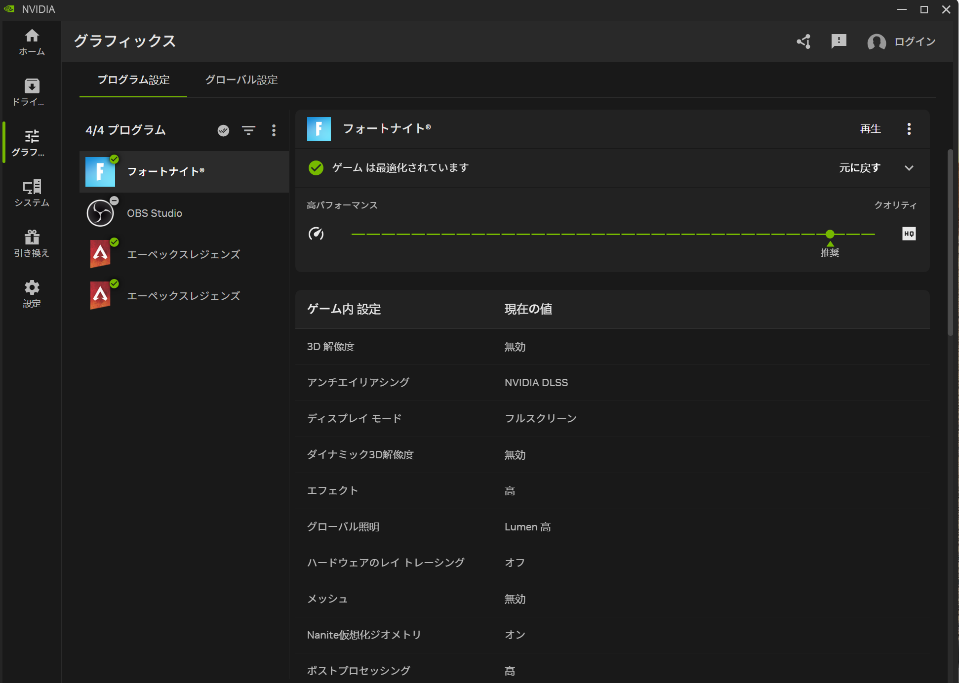Screen dimensions: 959x683
Task: Open the Home (ホーム) sidebar page
Action: pyautogui.click(x=32, y=42)
